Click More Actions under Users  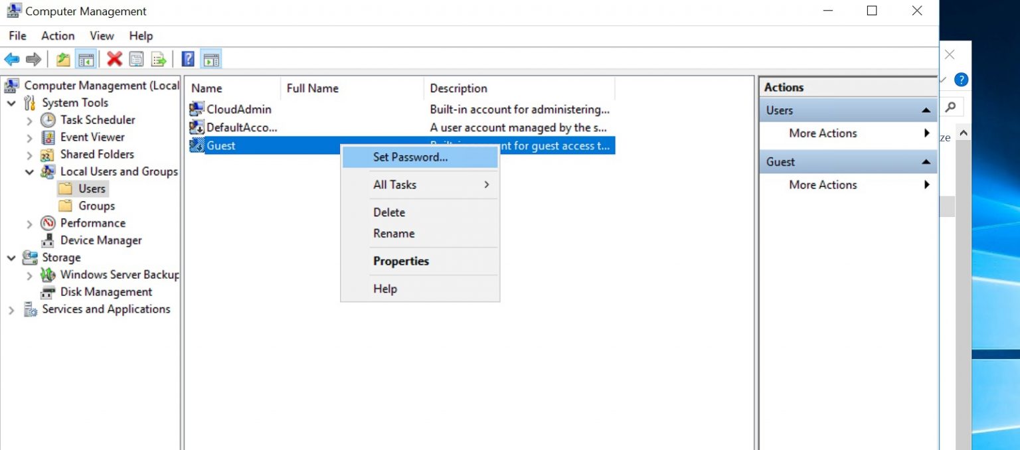click(822, 133)
